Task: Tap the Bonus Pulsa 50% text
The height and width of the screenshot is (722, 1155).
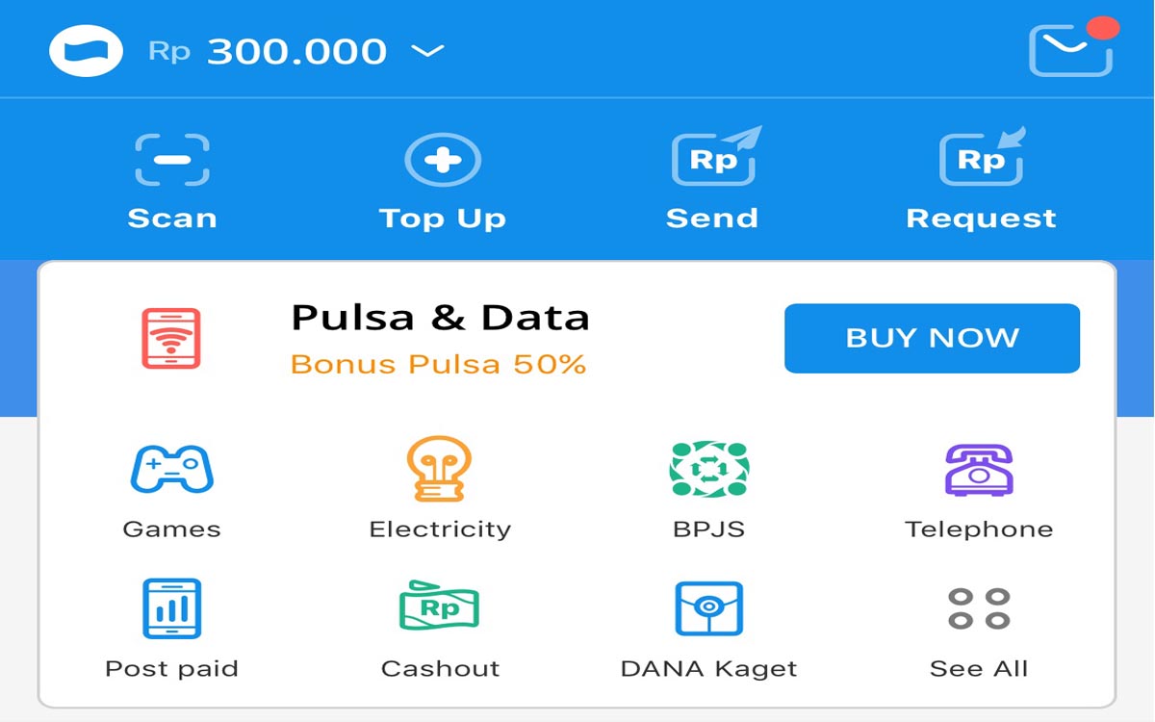Action: tap(438, 365)
